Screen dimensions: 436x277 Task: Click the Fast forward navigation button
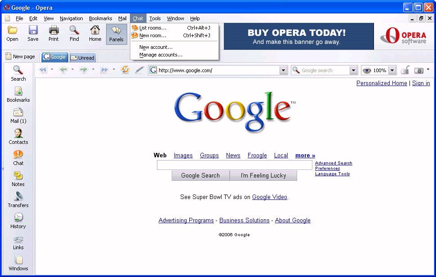105,69
